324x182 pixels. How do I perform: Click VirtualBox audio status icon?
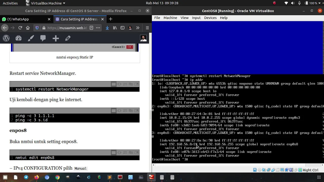264,170
